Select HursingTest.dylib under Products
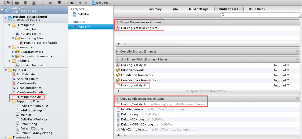The width and height of the screenshot is (302, 139). pyautogui.click(x=33, y=65)
